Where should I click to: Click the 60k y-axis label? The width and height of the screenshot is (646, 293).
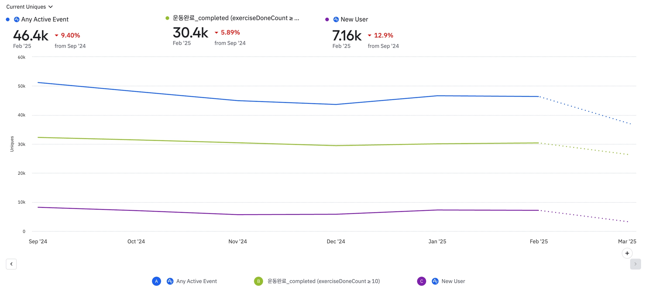[21, 57]
